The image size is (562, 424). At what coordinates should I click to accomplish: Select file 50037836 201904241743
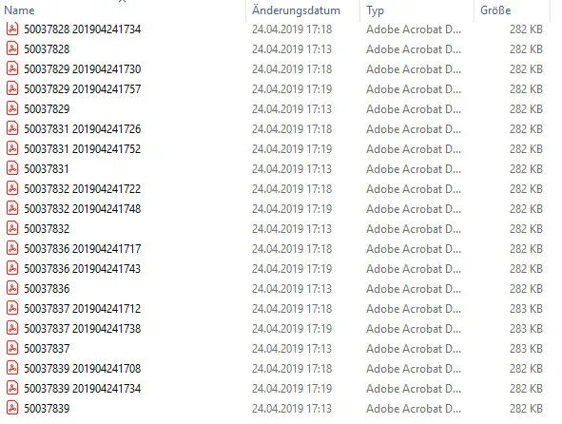pyautogui.click(x=83, y=268)
